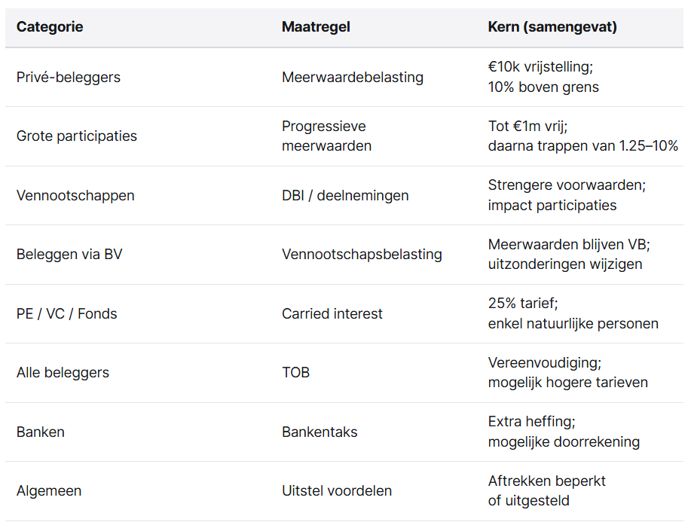Viewport: 691px width, 525px height.
Task: Click the Uitstel voordelen cell
Action: pyautogui.click(x=337, y=491)
